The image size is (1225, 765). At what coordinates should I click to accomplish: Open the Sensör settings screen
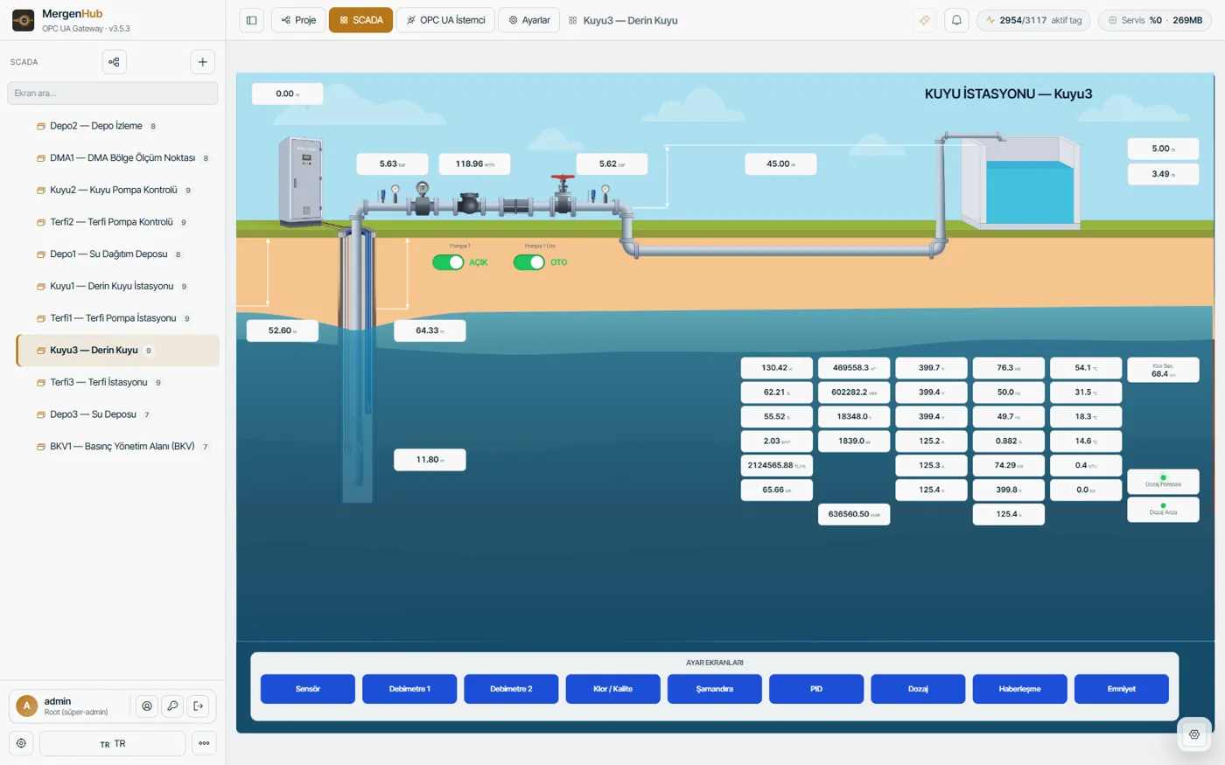click(308, 689)
